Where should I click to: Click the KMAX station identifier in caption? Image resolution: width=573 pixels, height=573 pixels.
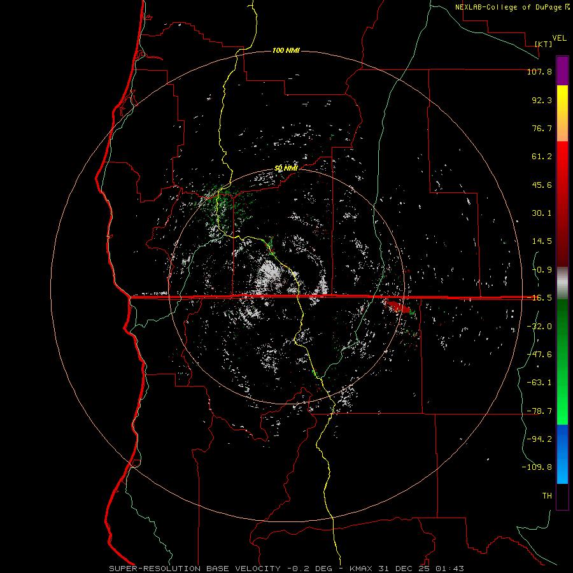coord(361,569)
